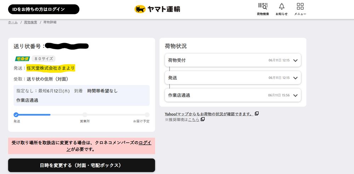Screen dimensions: 354x174
Task: Click 時間帯希望なし text
Action: [x=103, y=91]
